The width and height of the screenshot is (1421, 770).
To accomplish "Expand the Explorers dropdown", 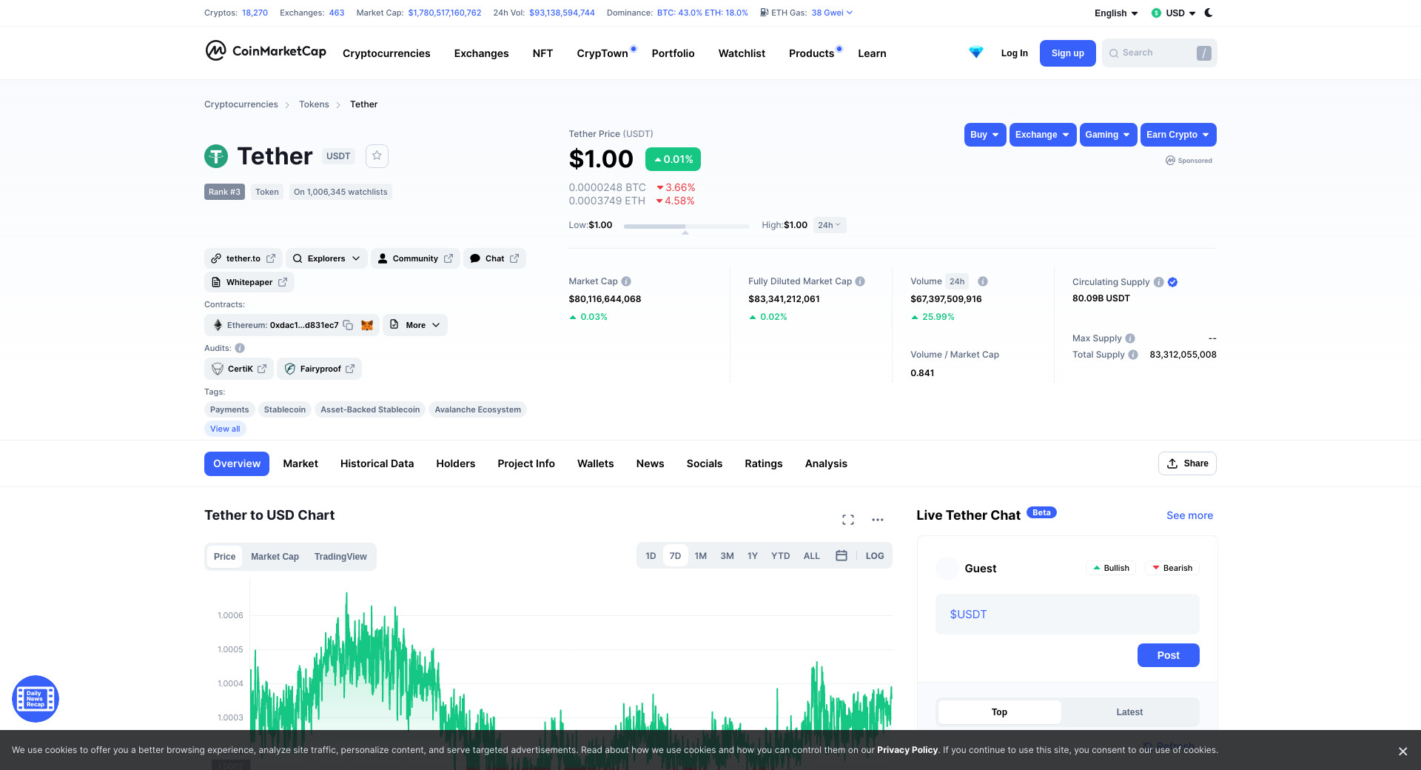I will [x=326, y=258].
